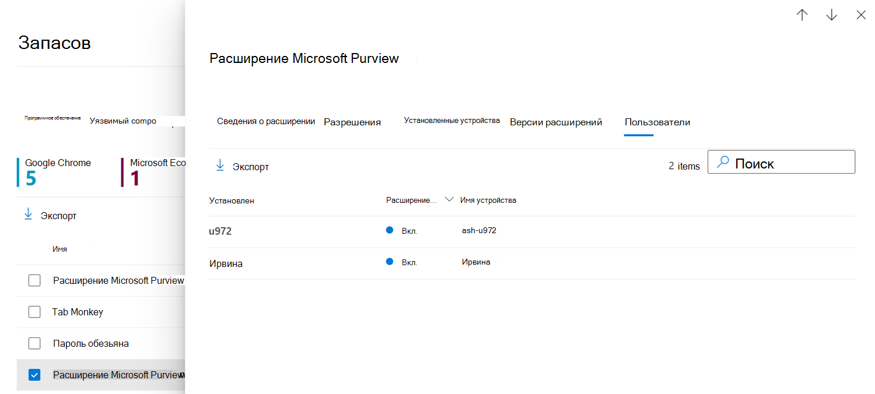The image size is (875, 394).
Task: Click blue status dot in Ирвина row
Action: pyautogui.click(x=390, y=261)
